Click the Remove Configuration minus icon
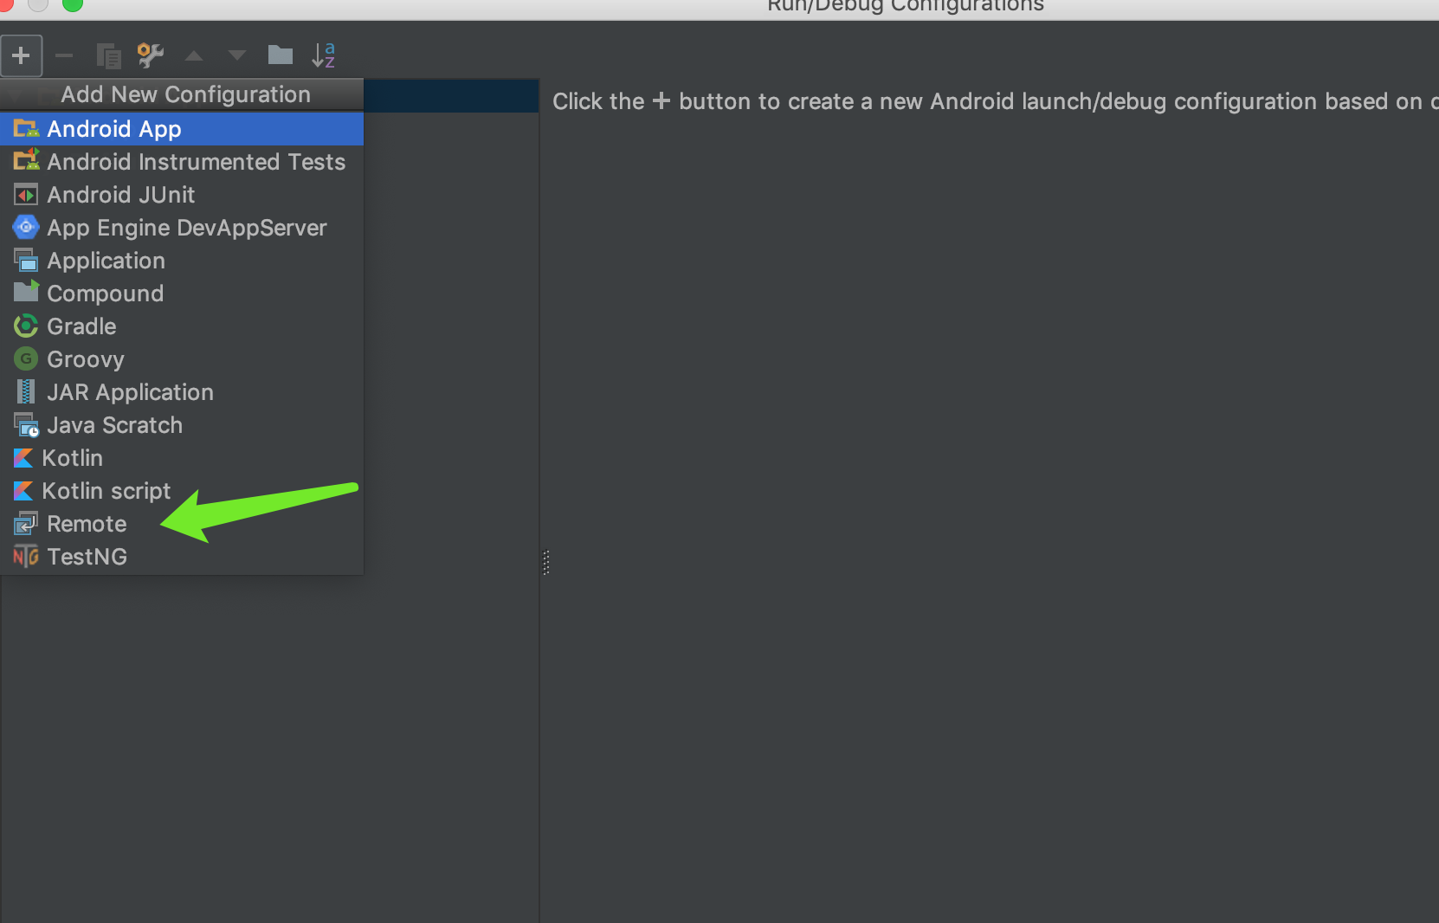Viewport: 1439px width, 923px height. pyautogui.click(x=64, y=56)
